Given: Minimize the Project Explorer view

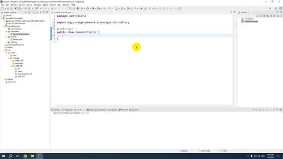Looking at the screenshot, I should pos(44,12).
